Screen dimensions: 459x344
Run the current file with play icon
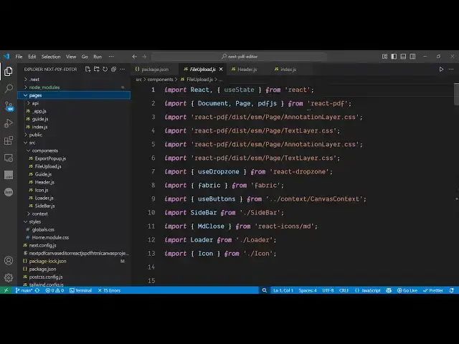click(441, 70)
